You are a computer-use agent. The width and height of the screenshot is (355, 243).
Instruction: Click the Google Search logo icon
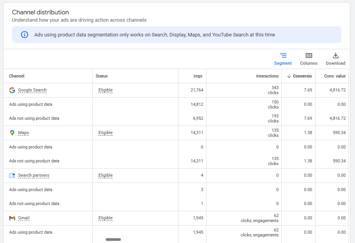pos(12,90)
